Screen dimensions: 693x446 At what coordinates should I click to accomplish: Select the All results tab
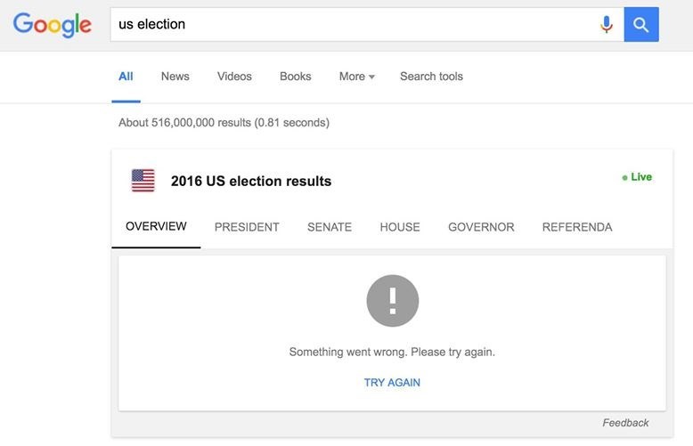[126, 77]
